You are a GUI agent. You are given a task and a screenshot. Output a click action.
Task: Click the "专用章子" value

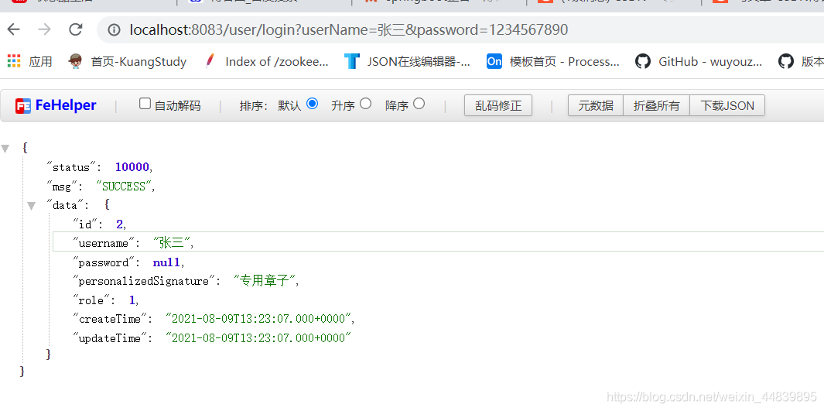(265, 281)
